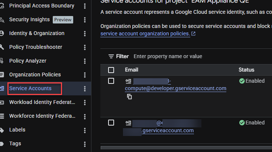Click the Tags icon
Image resolution: width=272 pixels, height=152 pixels.
[x=2, y=144]
